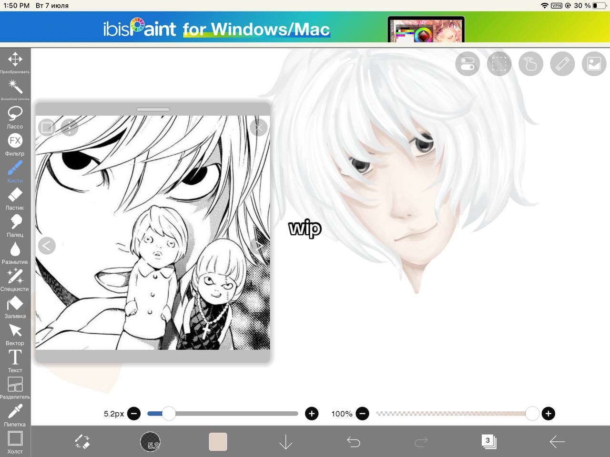Open the reference image/material icon
This screenshot has height=457, width=610.
coord(594,63)
